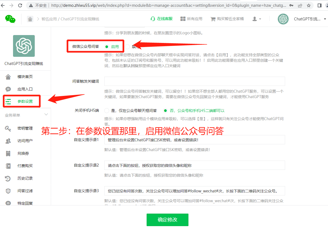The height and width of the screenshot is (231, 328).
Task: Go to 所有应用 in the top bar
Action: point(191,19)
